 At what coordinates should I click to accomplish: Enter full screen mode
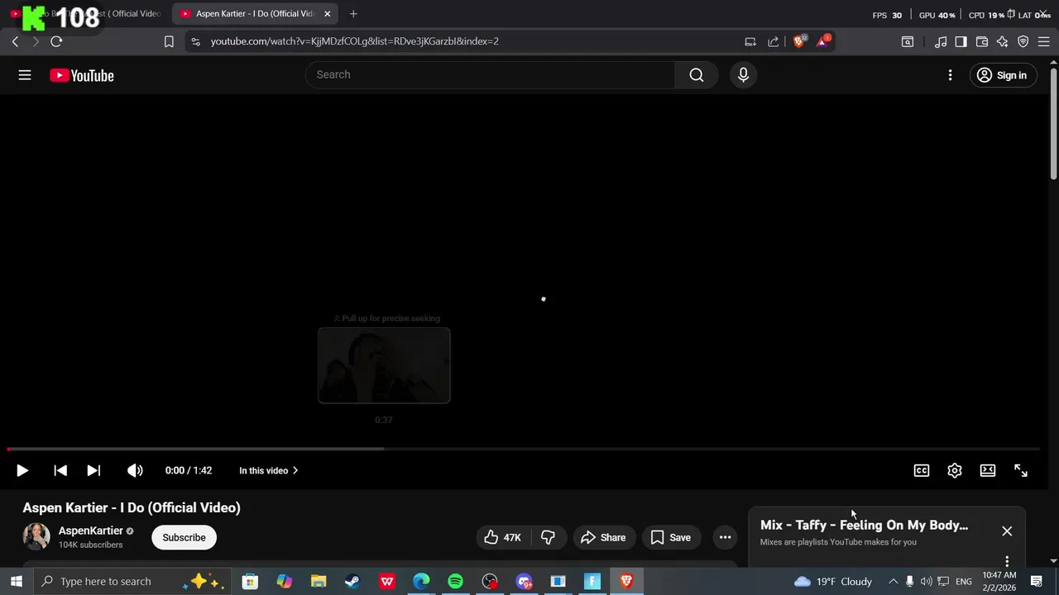(x=1021, y=470)
